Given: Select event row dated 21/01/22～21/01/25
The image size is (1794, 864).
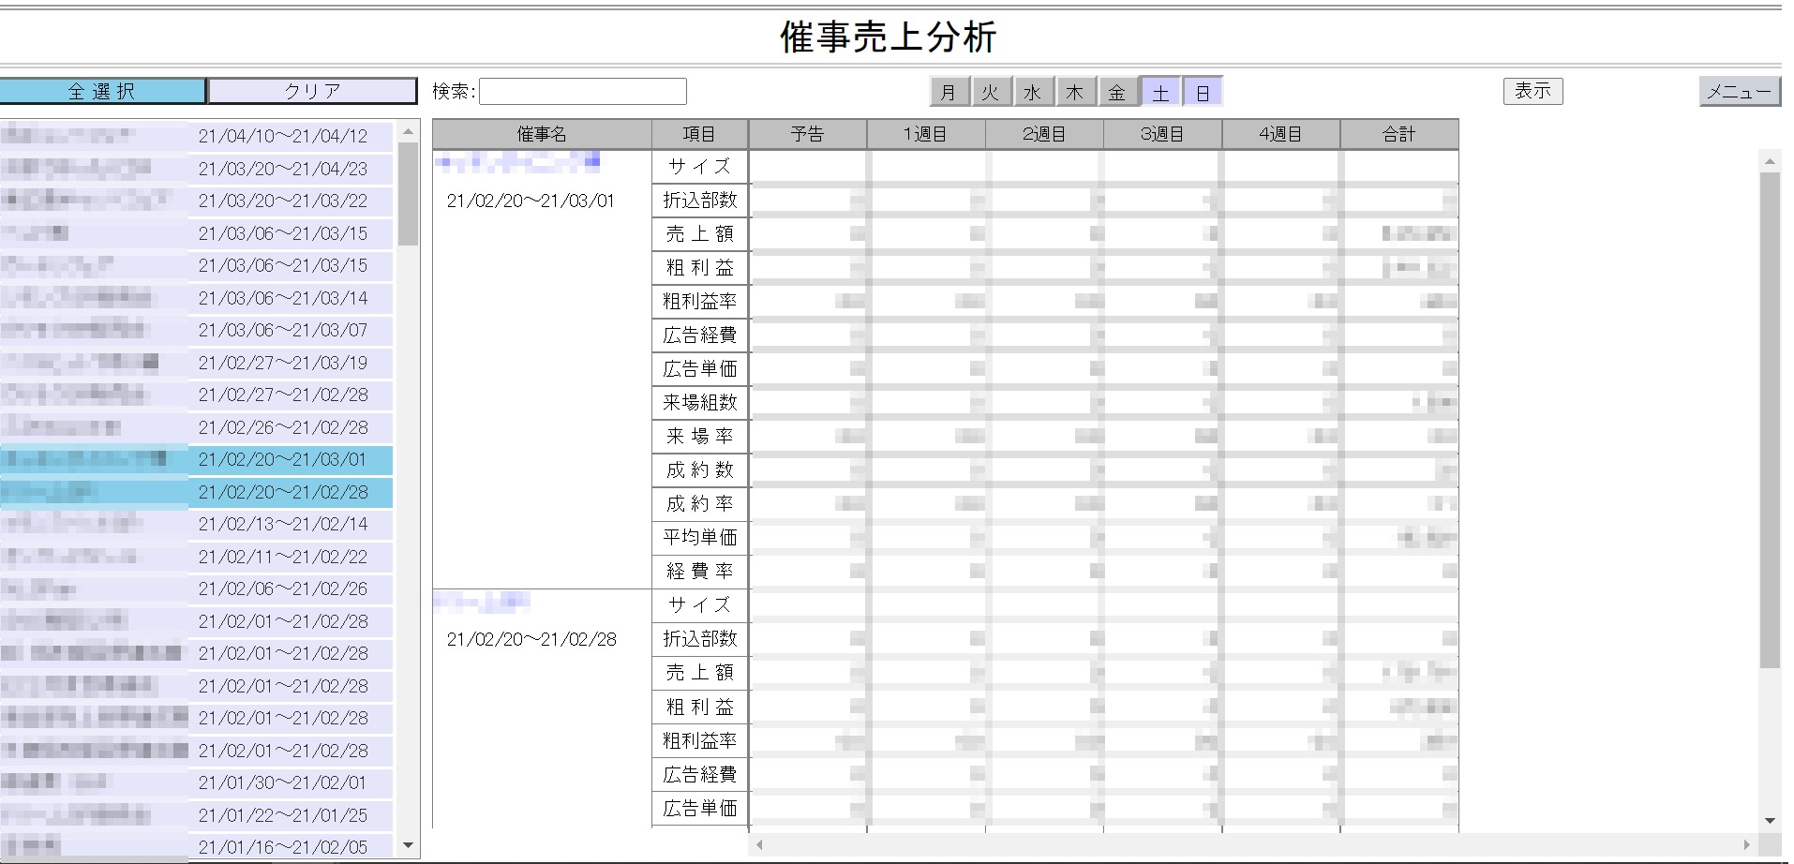Looking at the screenshot, I should [x=196, y=815].
